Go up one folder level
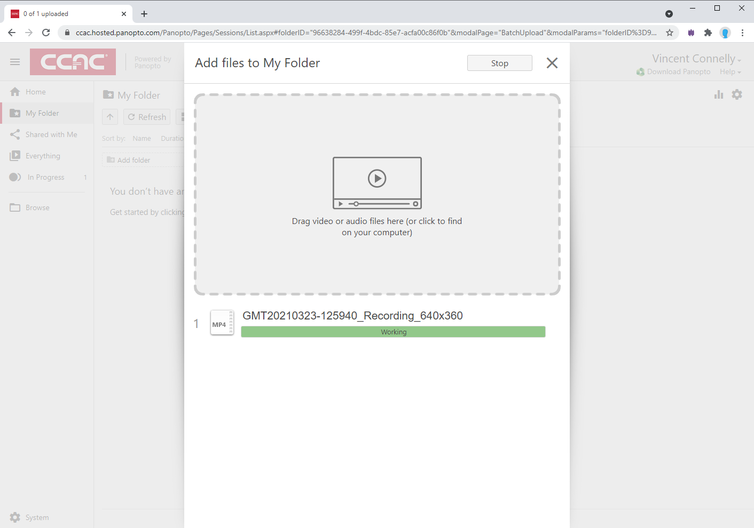 pos(110,117)
